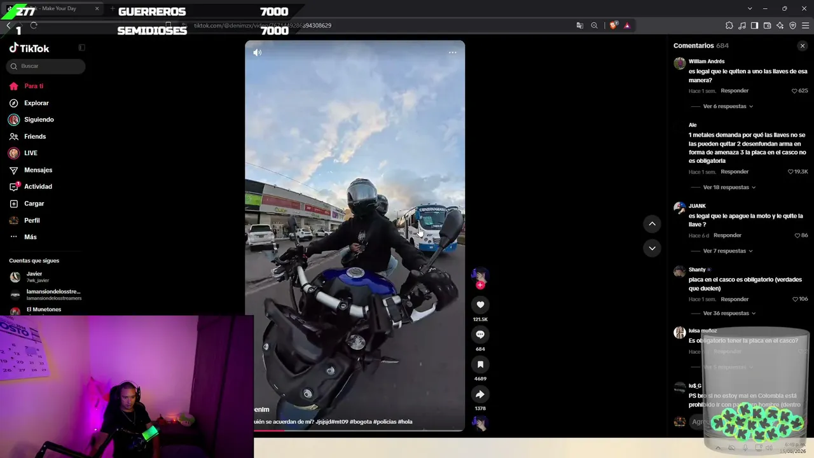Viewport: 814px width, 458px height.
Task: Follow the creator with the red plus badge
Action: (480, 285)
